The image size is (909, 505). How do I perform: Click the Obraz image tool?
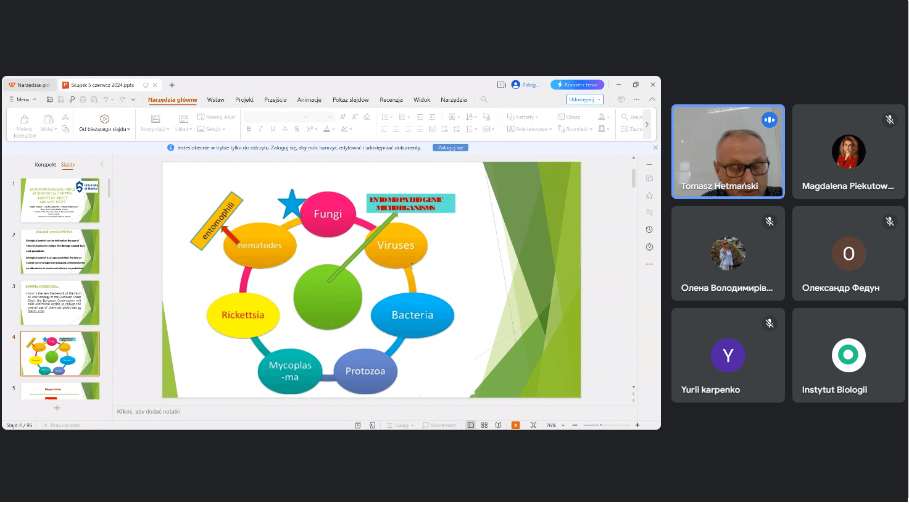click(569, 117)
